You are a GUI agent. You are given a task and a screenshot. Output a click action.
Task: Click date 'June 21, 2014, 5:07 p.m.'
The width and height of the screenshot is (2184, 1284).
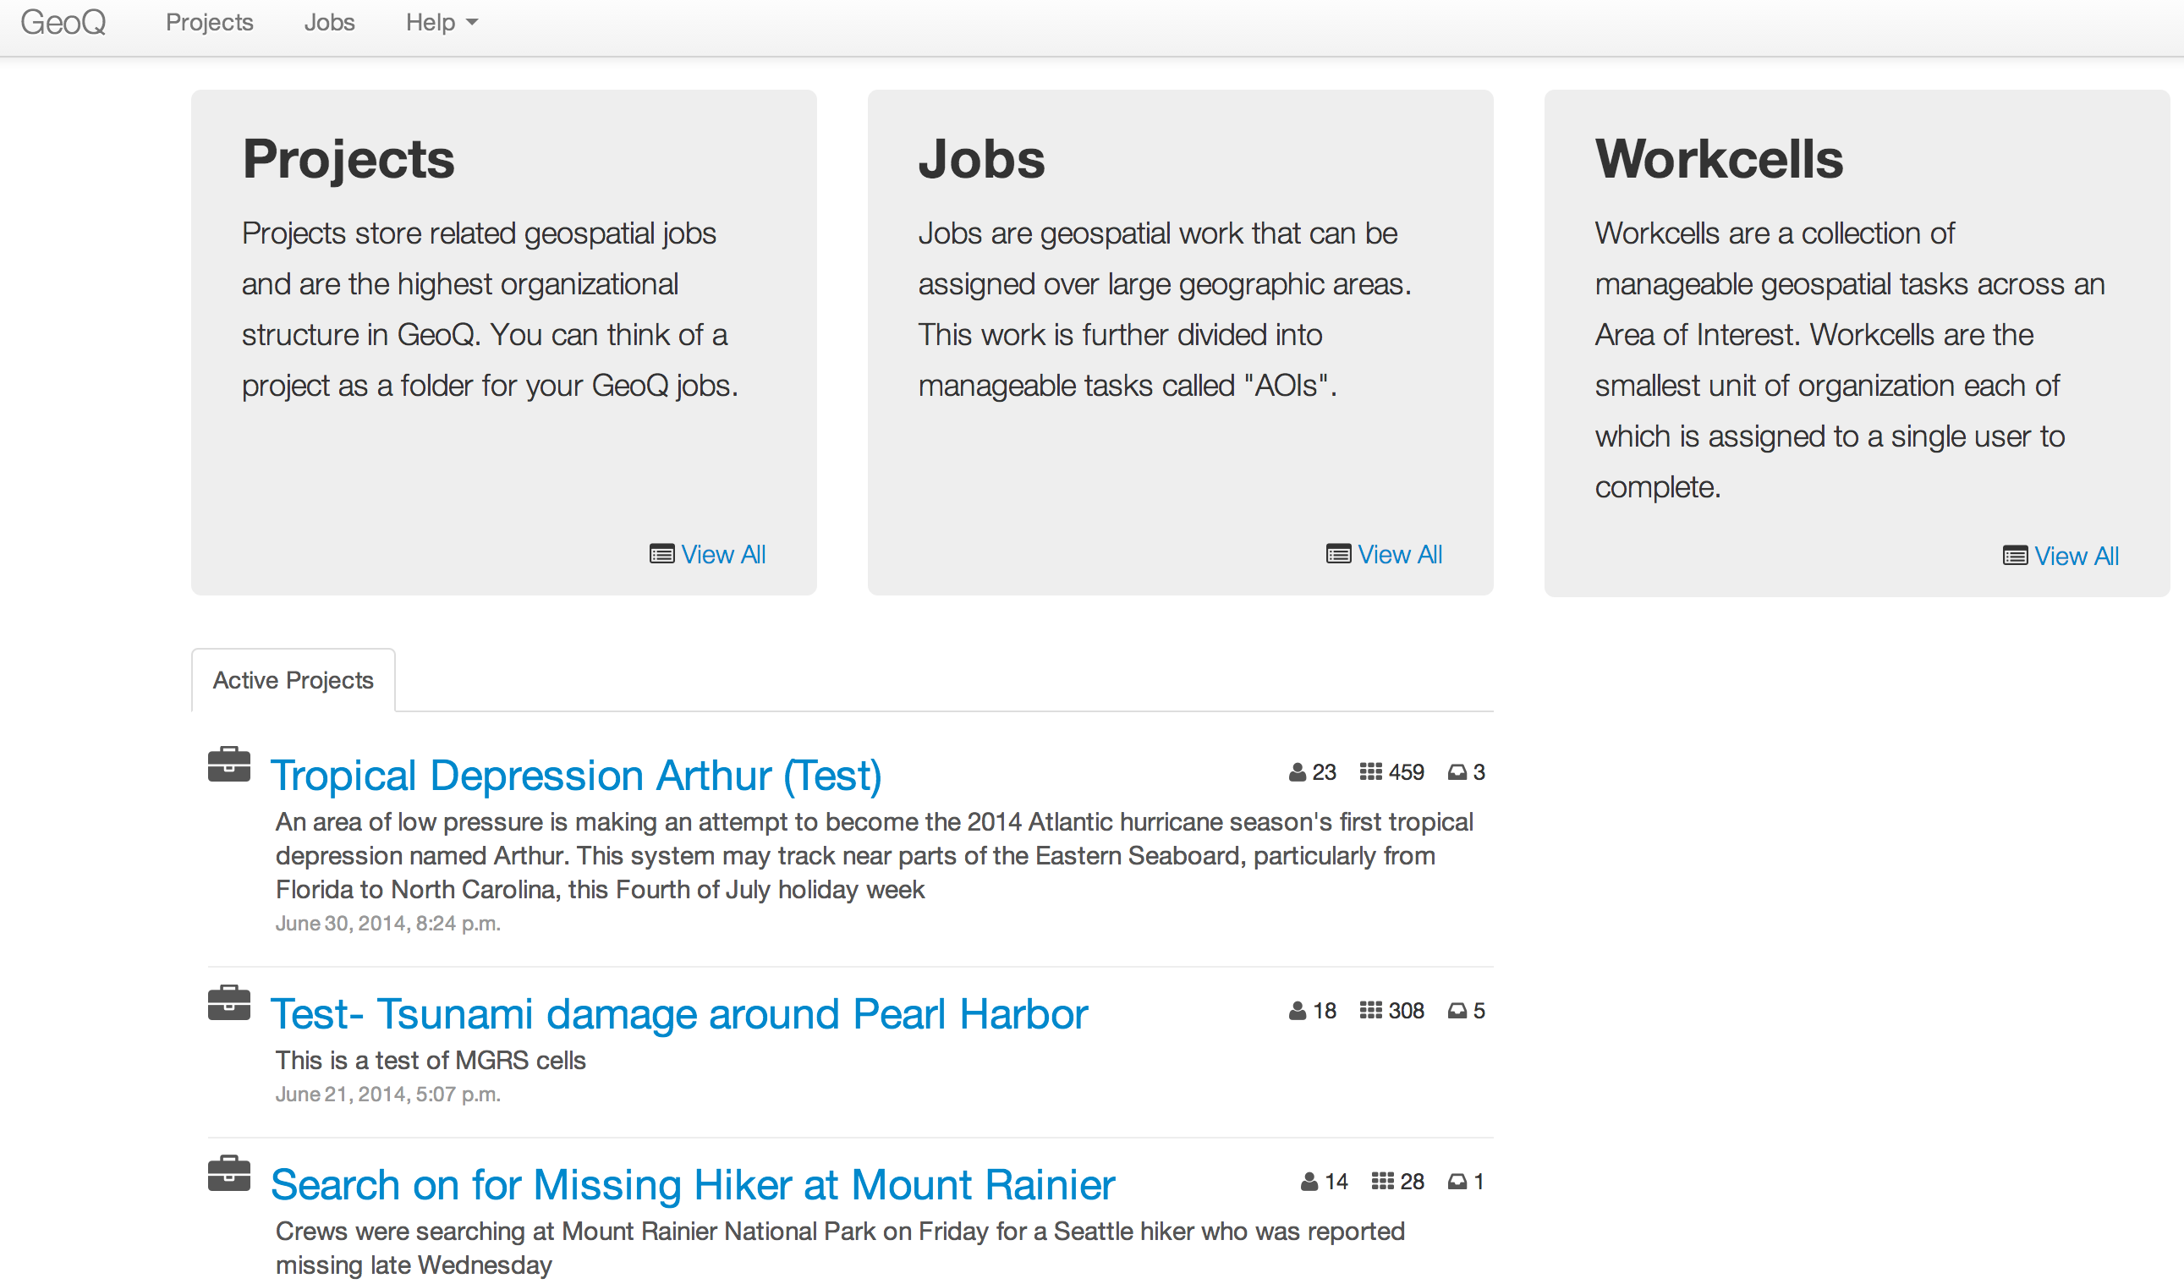(x=388, y=1095)
